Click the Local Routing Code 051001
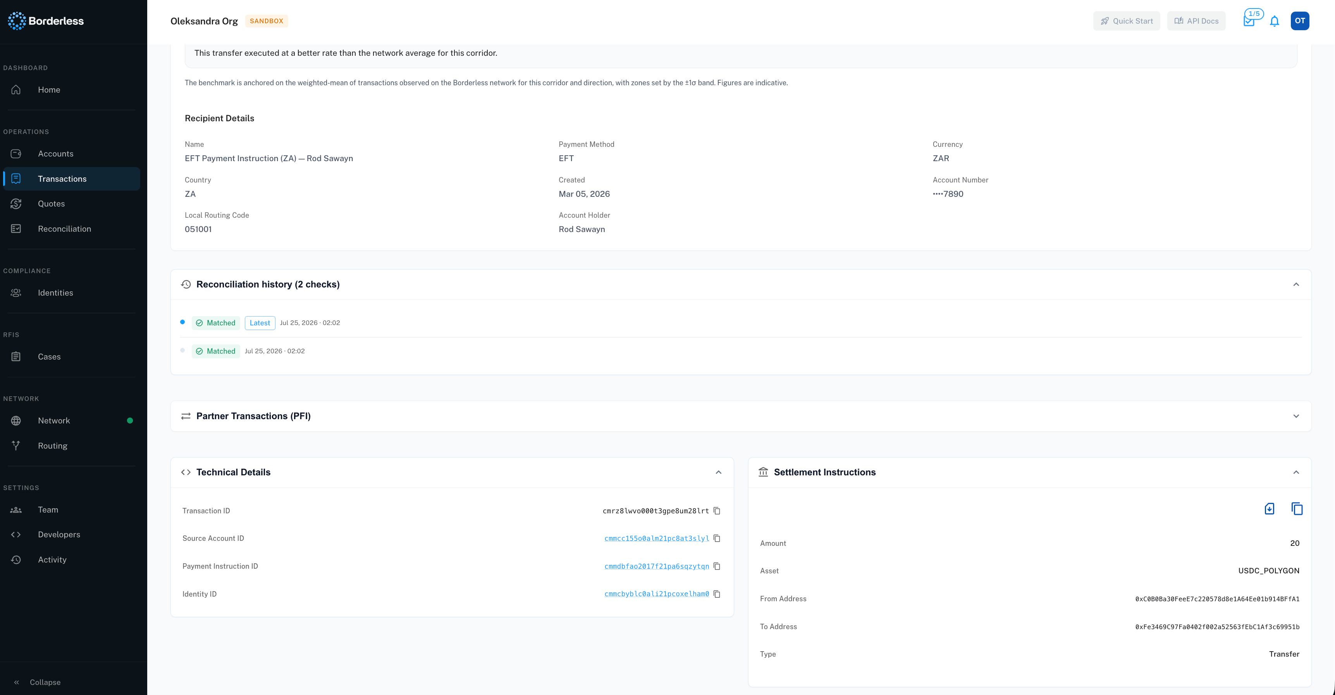This screenshot has width=1335, height=695. (x=198, y=229)
